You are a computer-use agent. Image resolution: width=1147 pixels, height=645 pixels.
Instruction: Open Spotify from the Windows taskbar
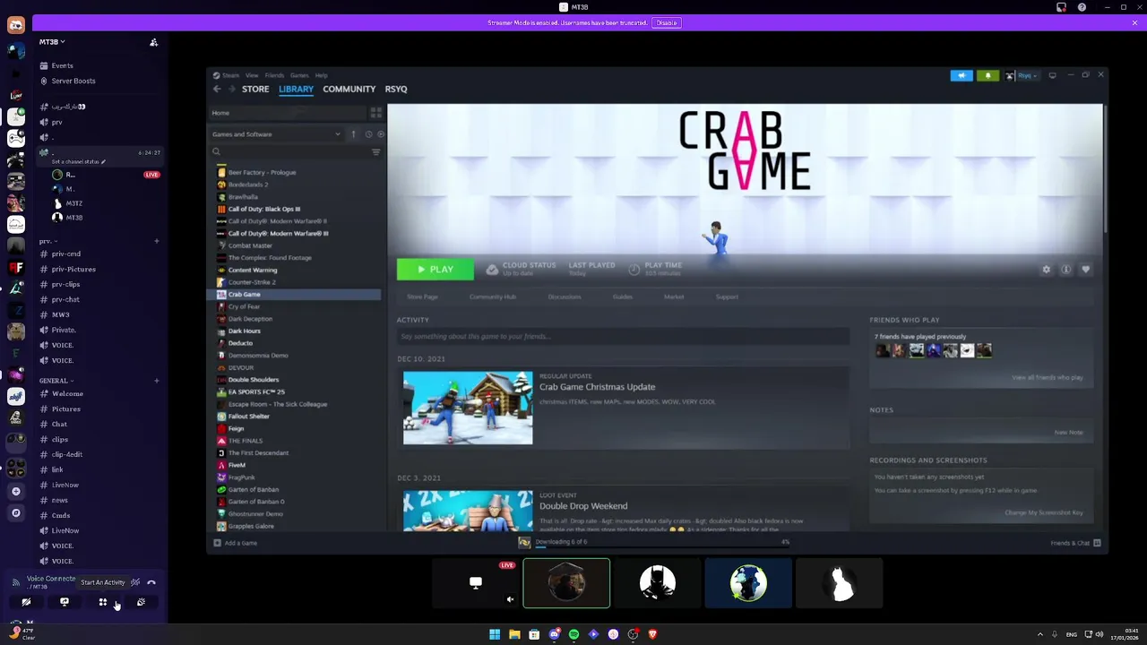coord(573,634)
